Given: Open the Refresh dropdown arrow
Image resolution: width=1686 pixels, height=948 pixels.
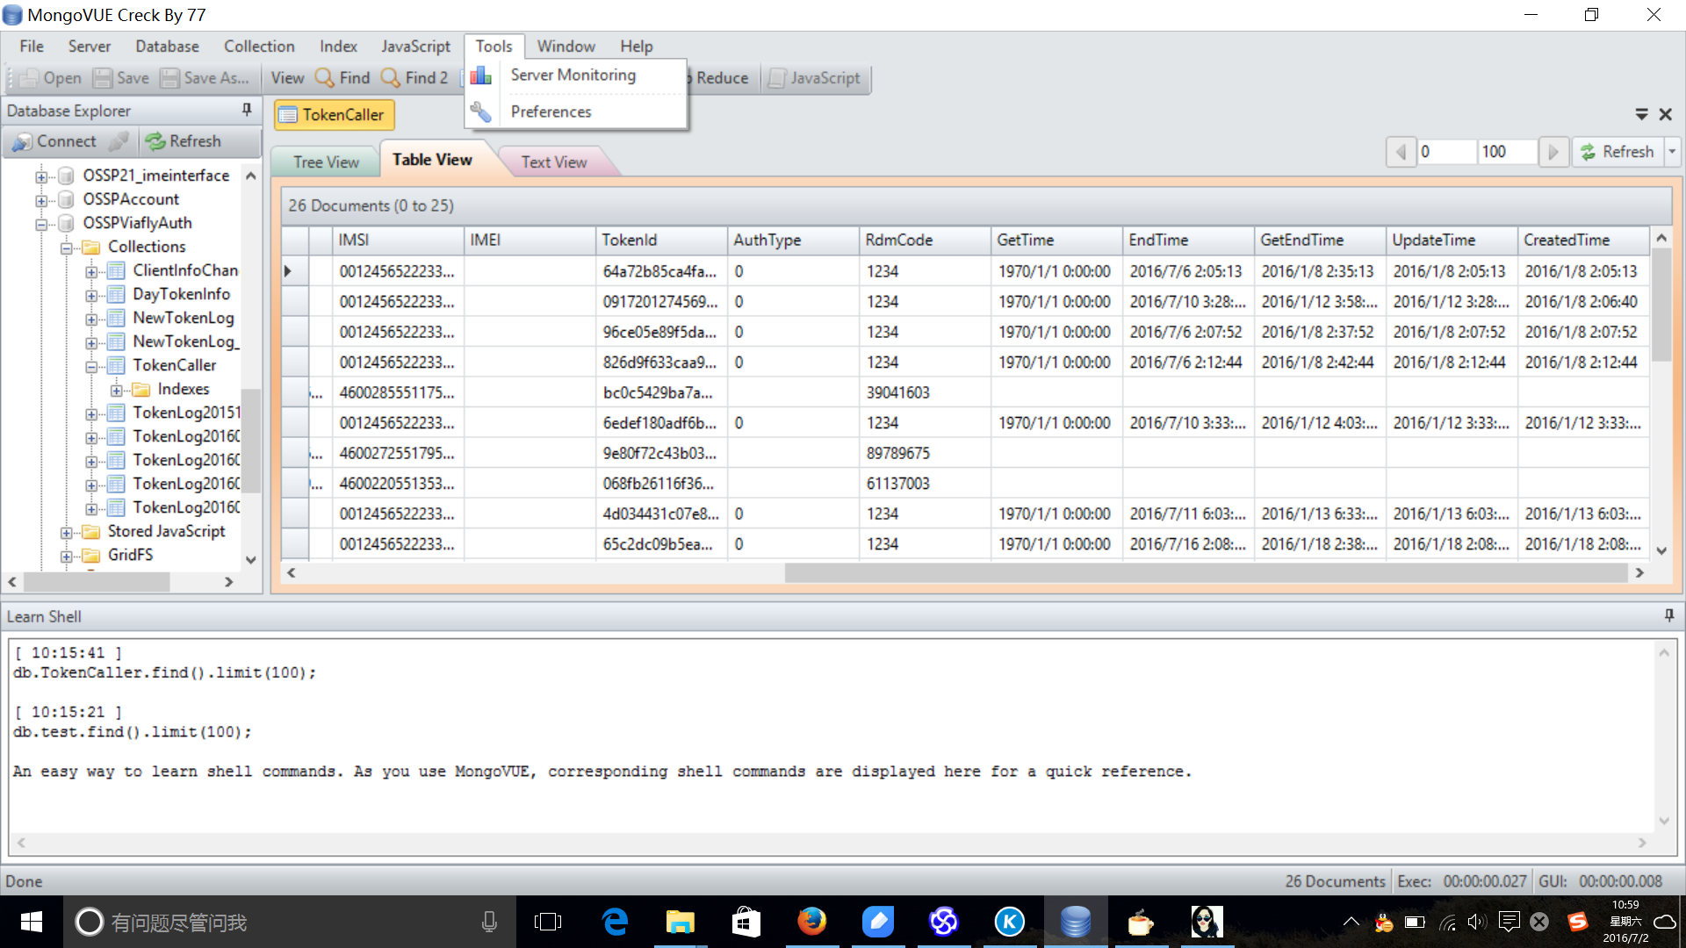Looking at the screenshot, I should pos(1672,152).
